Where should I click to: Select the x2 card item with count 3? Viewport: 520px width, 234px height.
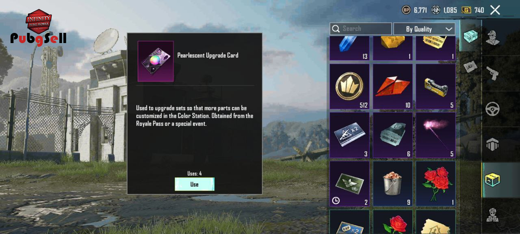point(349,135)
